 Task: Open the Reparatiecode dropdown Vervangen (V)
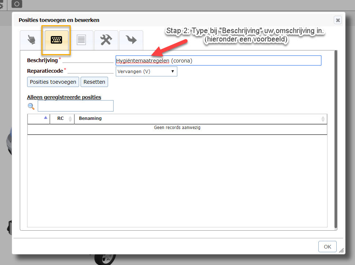(146, 71)
